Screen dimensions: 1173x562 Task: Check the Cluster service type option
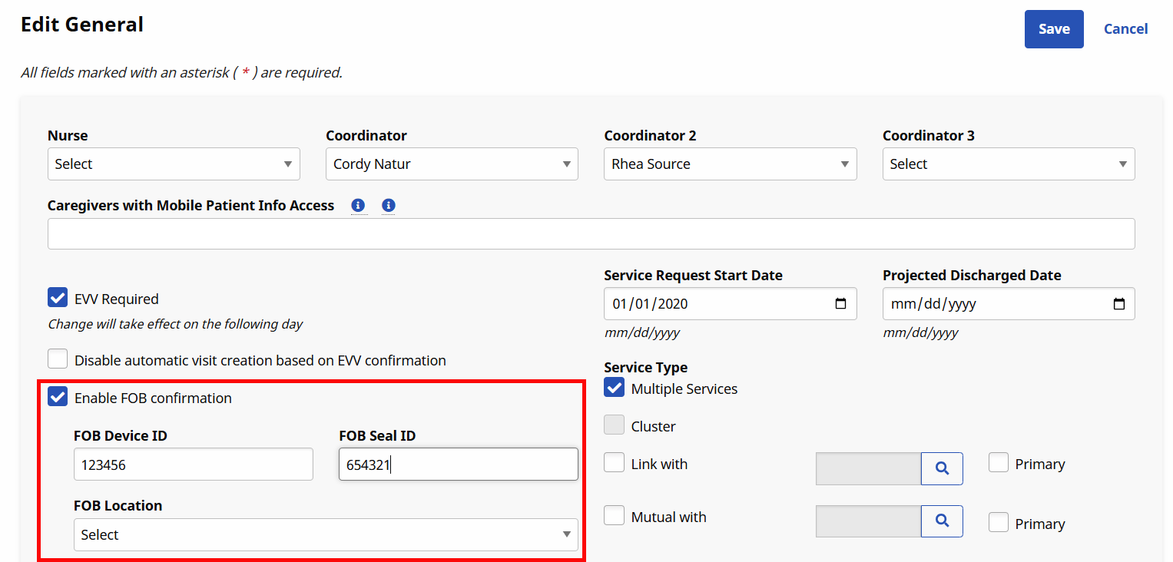[614, 425]
